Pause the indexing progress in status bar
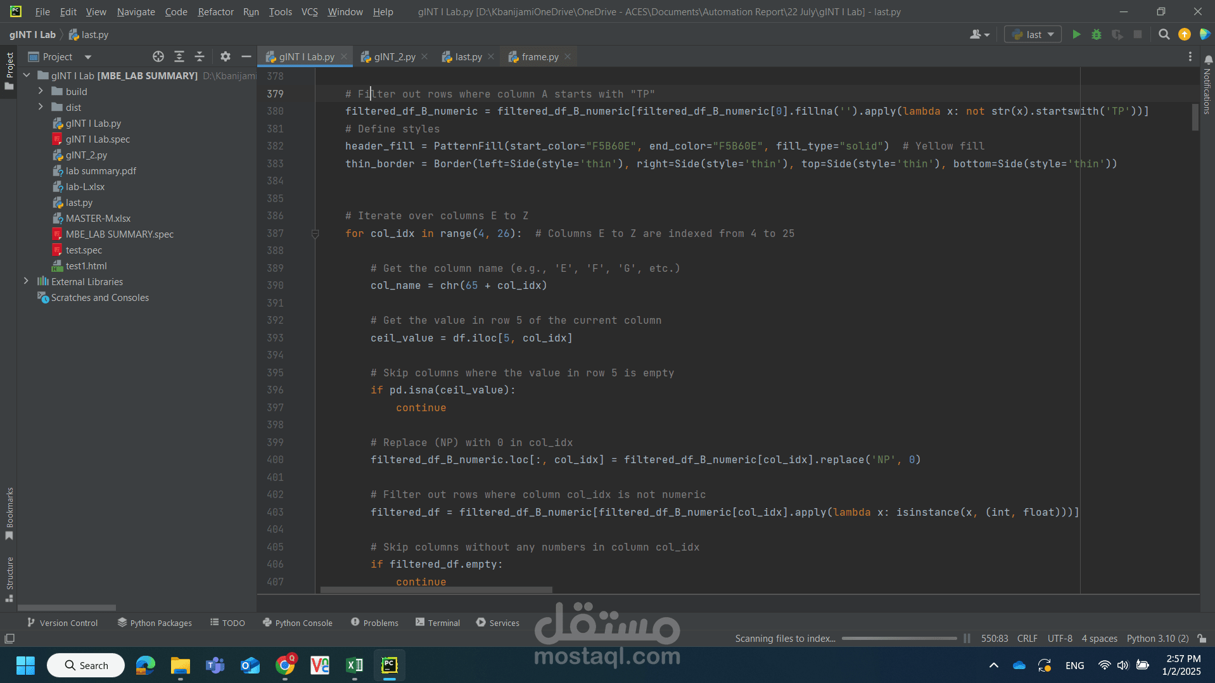 967,638
